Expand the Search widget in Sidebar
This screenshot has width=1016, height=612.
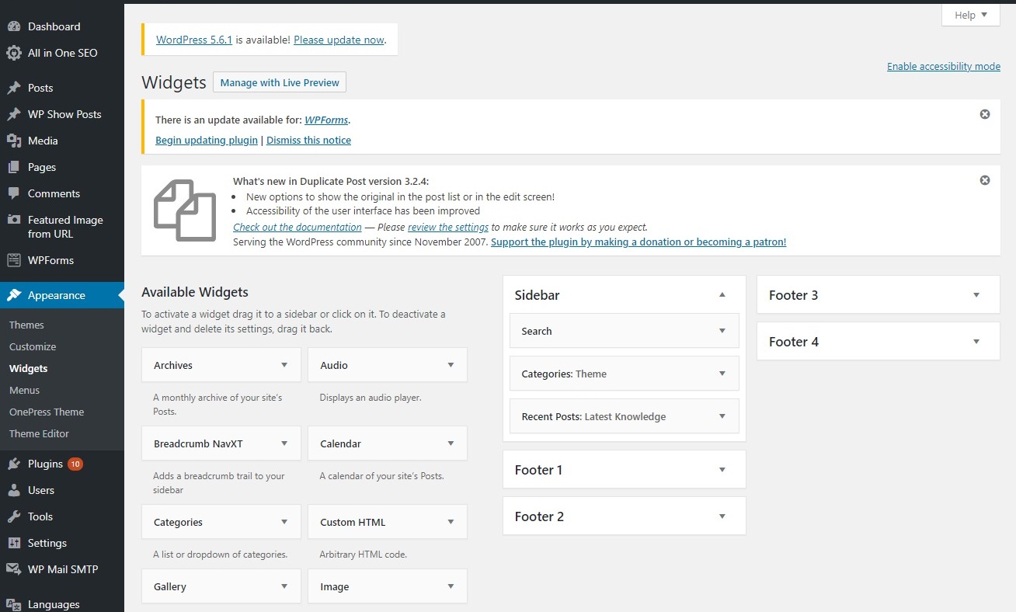(x=722, y=331)
